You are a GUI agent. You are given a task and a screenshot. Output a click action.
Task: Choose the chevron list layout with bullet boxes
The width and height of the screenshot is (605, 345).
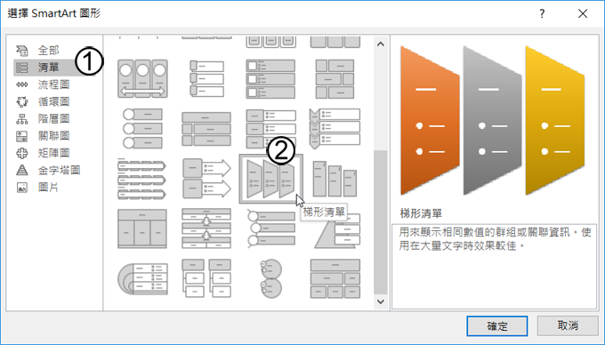tap(335, 129)
